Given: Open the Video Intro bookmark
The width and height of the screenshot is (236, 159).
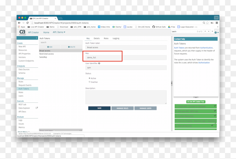Looking at the screenshot, I should coord(104,27).
